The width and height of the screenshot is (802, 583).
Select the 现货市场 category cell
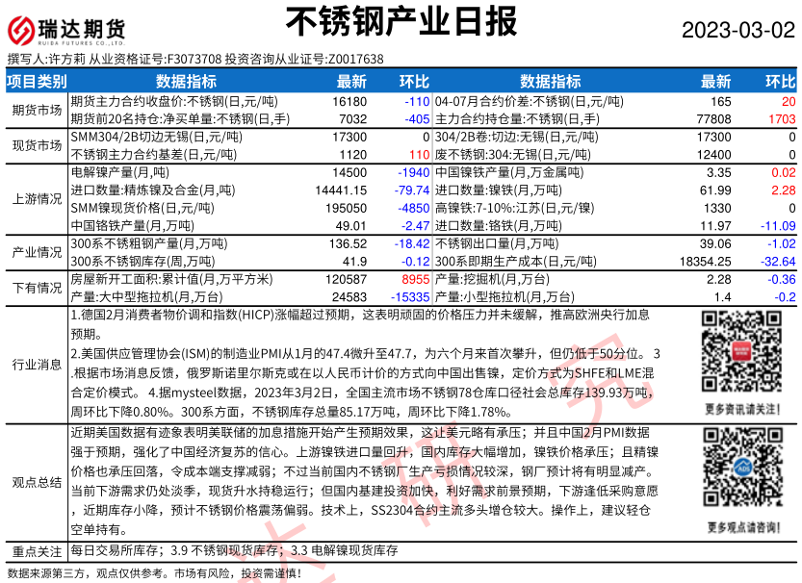(x=37, y=146)
